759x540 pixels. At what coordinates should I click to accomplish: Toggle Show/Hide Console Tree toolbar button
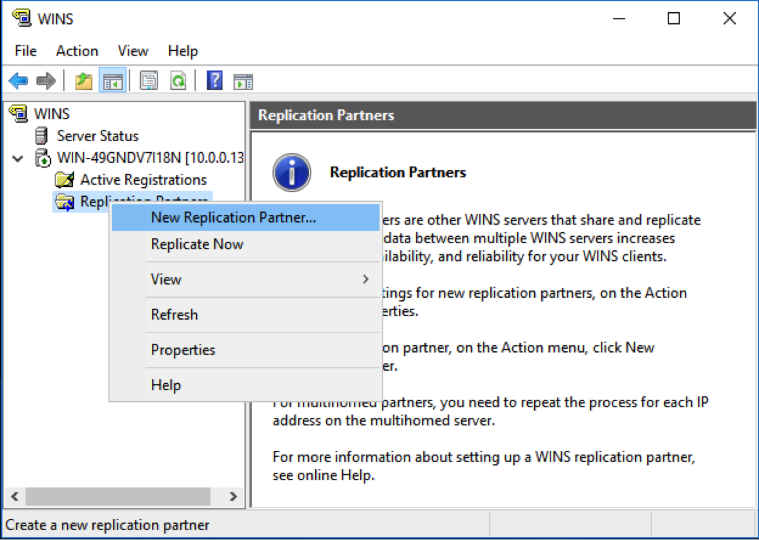pos(113,80)
